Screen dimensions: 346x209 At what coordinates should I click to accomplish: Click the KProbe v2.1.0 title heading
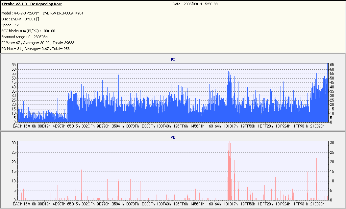click(32, 4)
